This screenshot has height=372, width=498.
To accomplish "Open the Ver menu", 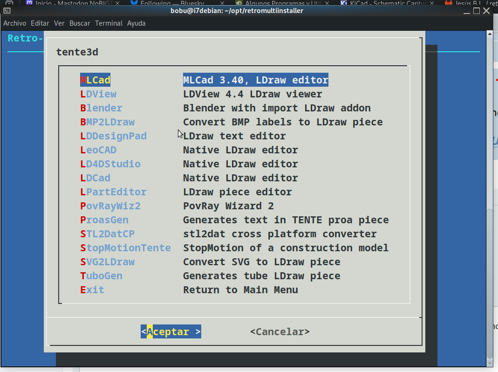I will 59,23.
